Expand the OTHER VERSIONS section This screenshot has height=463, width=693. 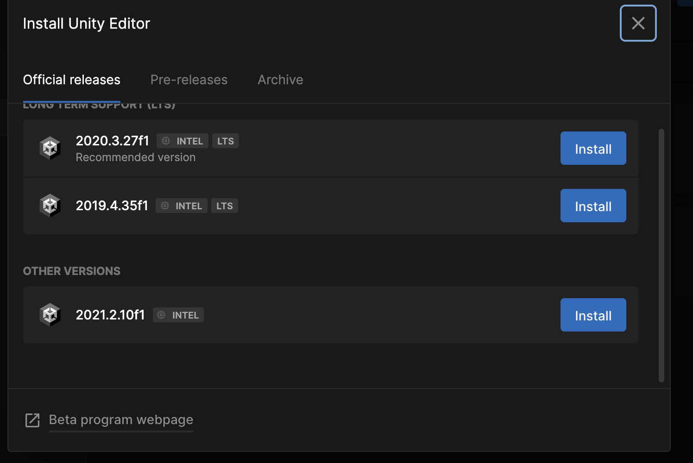click(71, 271)
